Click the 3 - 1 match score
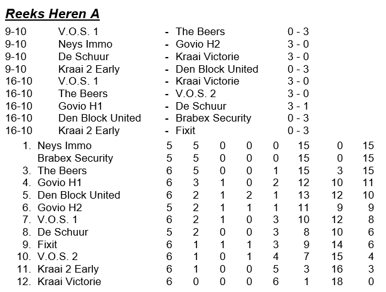Screen dimensions: 386x292 (298, 106)
